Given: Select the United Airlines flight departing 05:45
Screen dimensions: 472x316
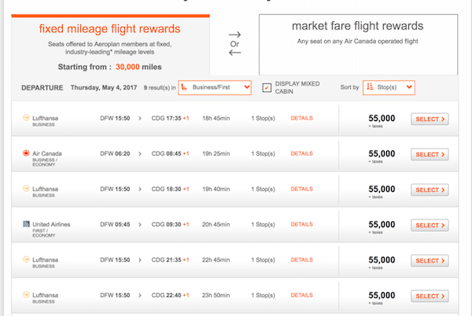Looking at the screenshot, I should click(430, 225).
